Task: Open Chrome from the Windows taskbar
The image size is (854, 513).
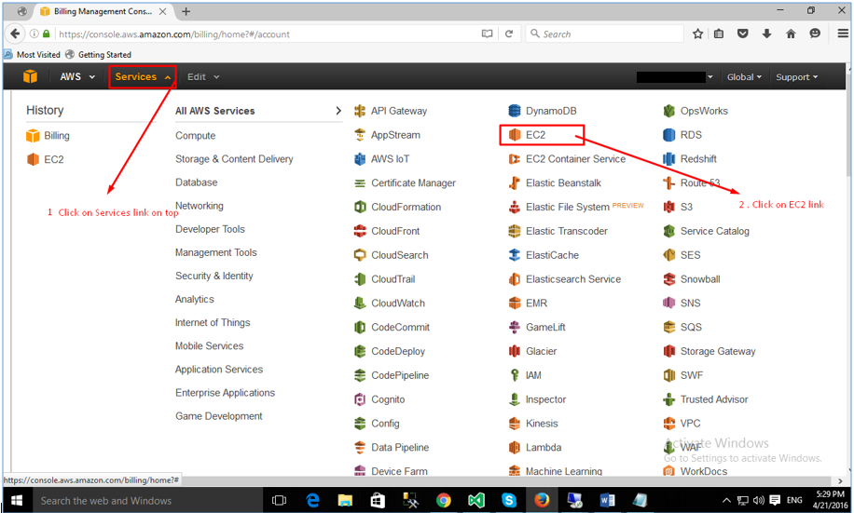Action: tap(444, 500)
